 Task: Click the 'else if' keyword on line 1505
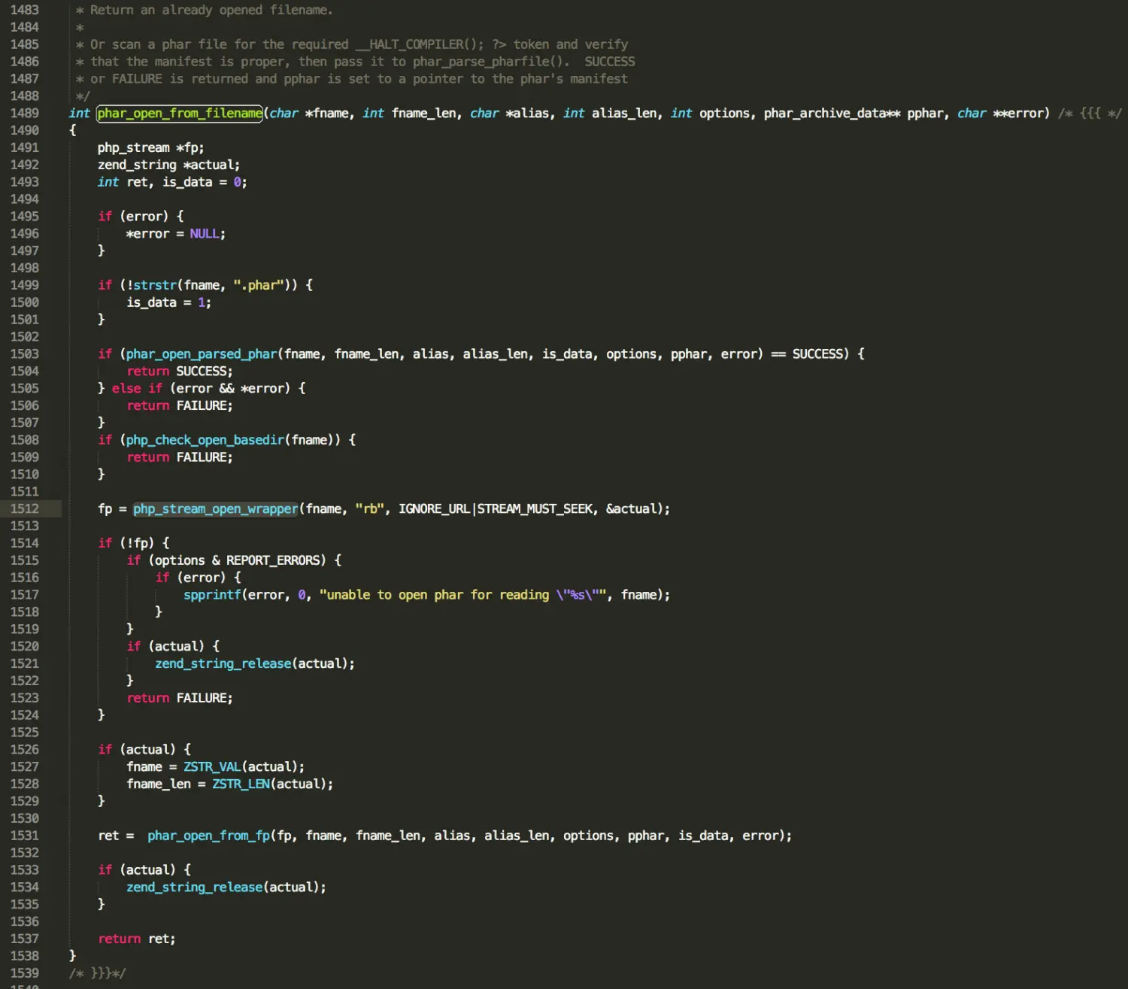(137, 389)
